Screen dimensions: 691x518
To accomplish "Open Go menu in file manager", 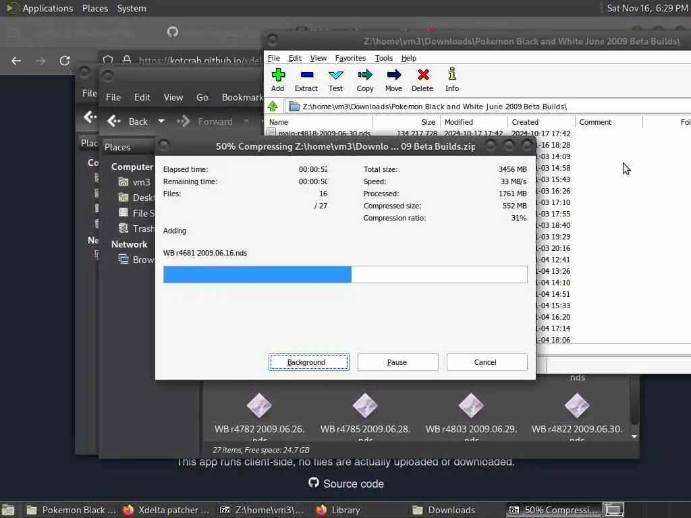I will 202,97.
